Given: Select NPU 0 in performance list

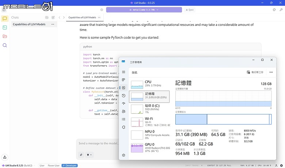Looking at the screenshot, I should [149, 134].
